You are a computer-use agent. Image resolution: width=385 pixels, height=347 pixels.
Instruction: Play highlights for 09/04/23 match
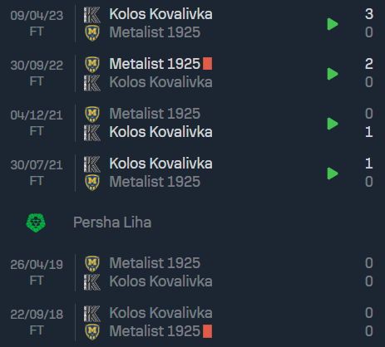(333, 24)
